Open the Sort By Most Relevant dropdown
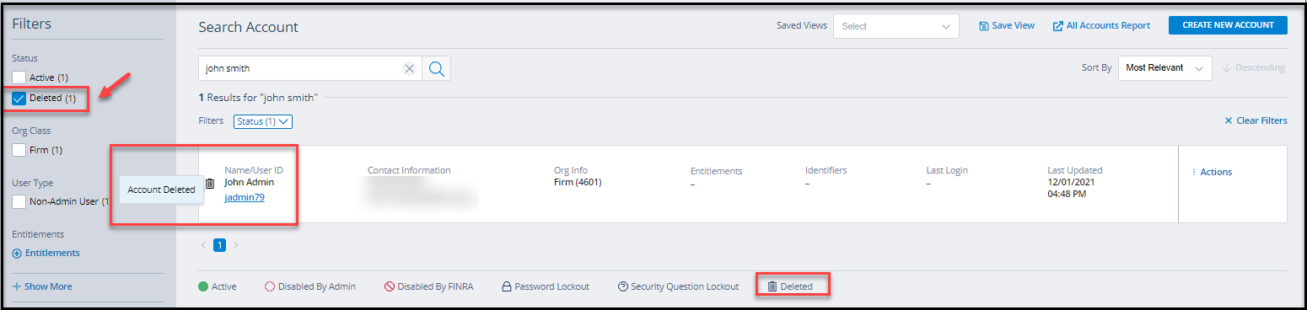 (x=1164, y=68)
